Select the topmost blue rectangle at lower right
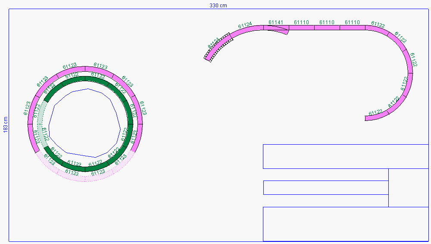This screenshot has height=244, width=431. (x=346, y=156)
